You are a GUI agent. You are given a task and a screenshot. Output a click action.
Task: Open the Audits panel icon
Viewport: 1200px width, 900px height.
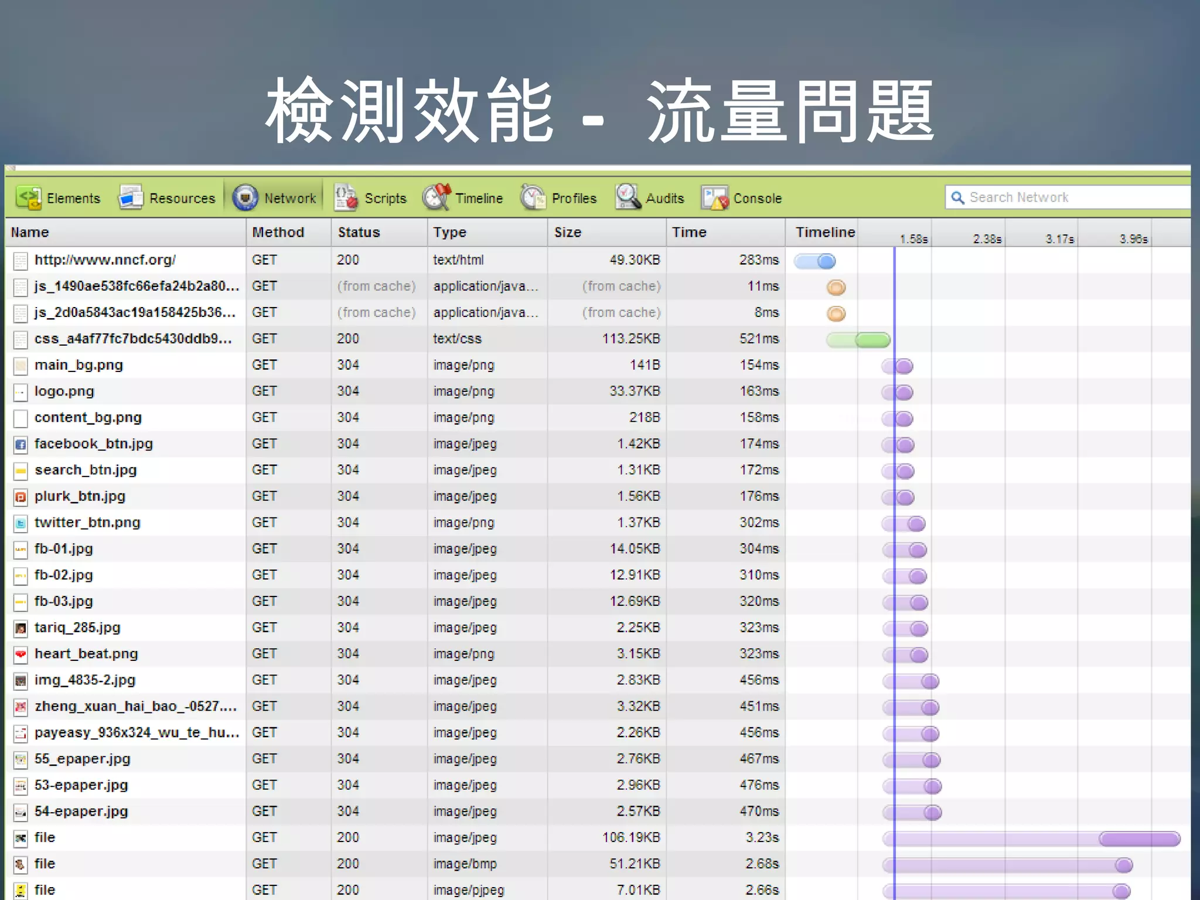coord(628,197)
